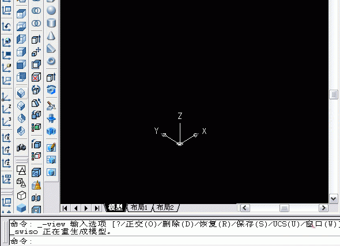Switch to the 布局1 tab
The height and width of the screenshot is (246, 340).
(x=139, y=207)
